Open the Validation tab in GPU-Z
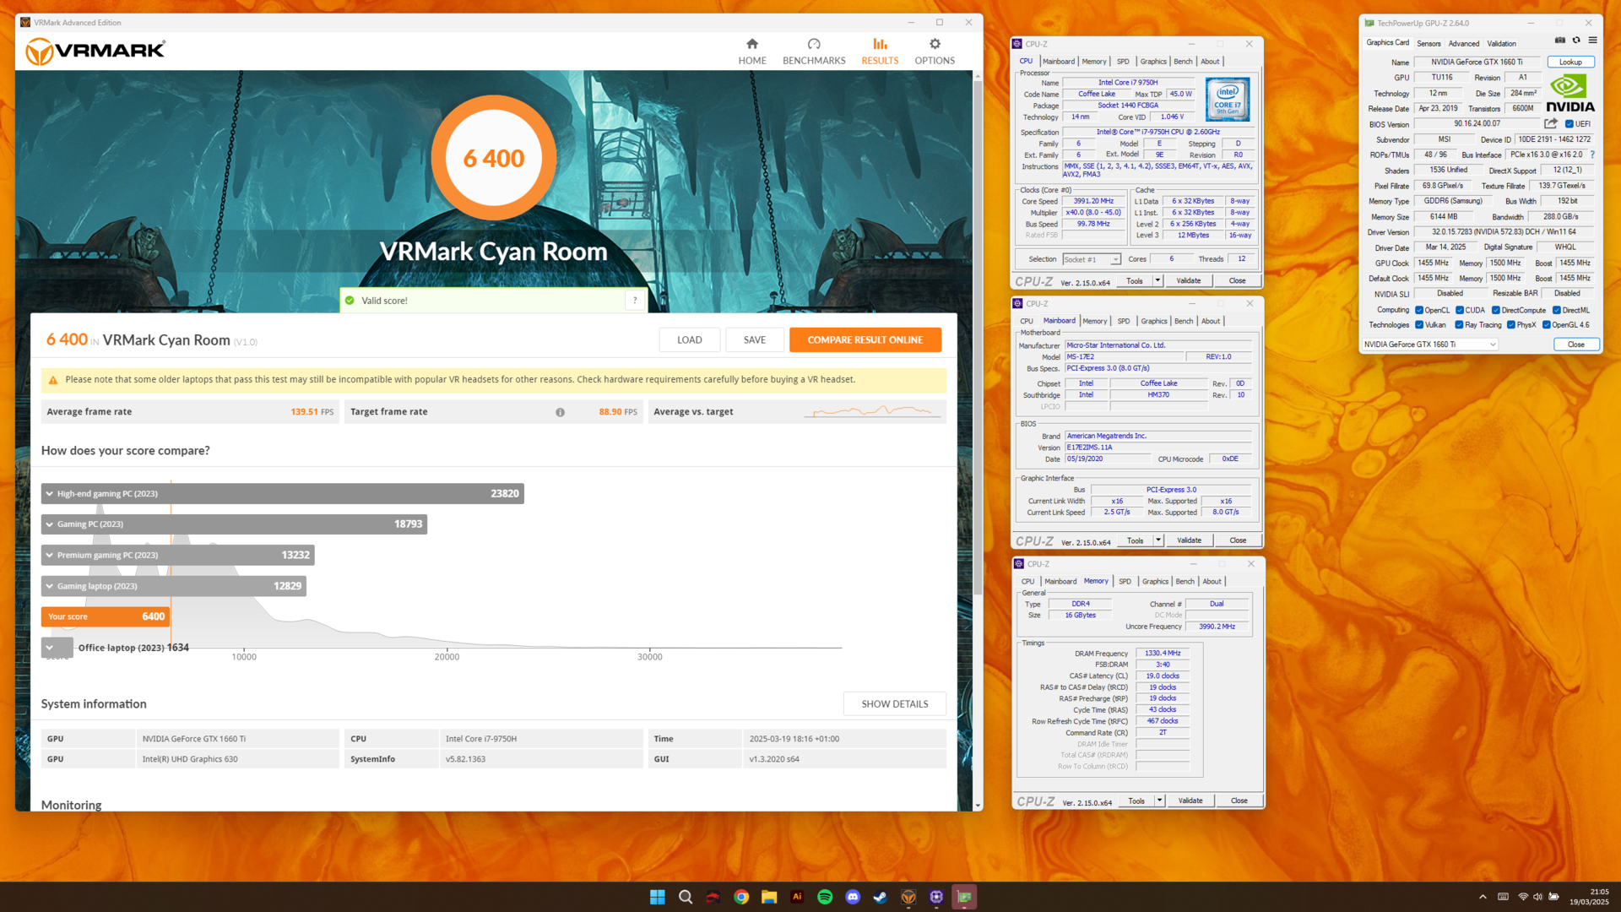This screenshot has height=912, width=1621. point(1501,43)
